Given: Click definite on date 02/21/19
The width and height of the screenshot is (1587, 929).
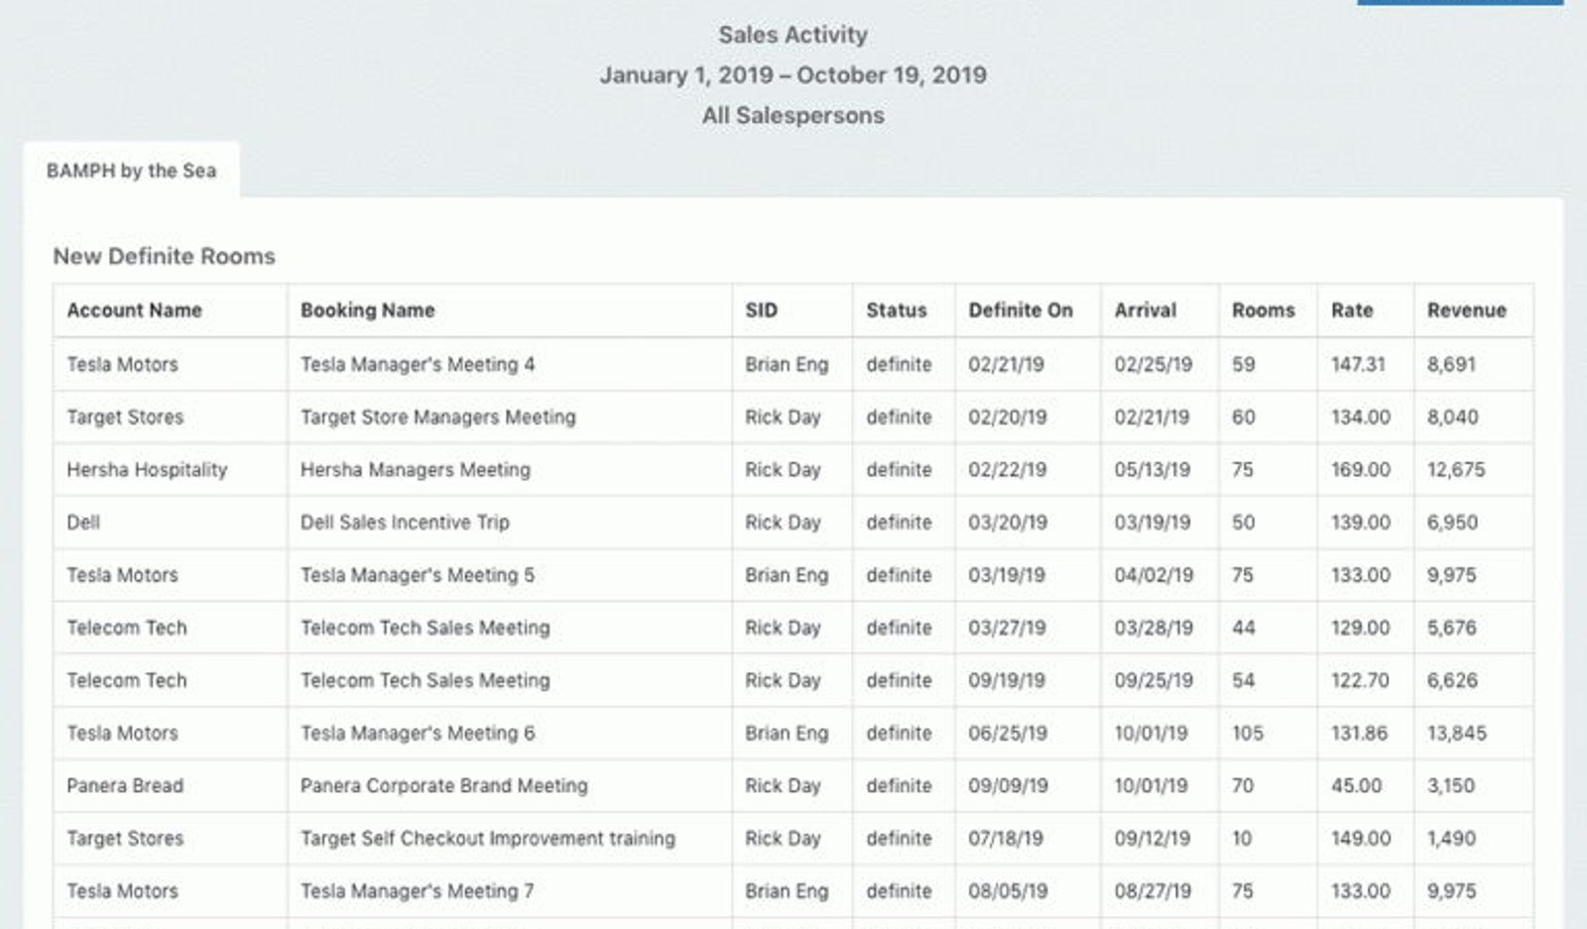Looking at the screenshot, I should pos(1006,365).
